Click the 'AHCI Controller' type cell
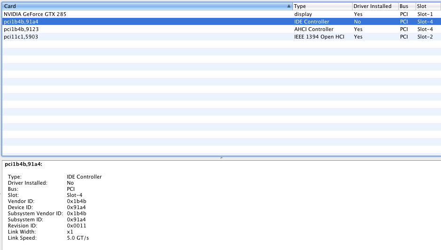Image resolution: width=441 pixels, height=250 pixels. [x=314, y=29]
